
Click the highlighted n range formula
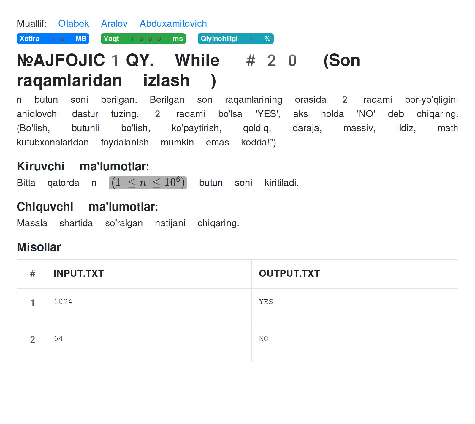click(148, 183)
